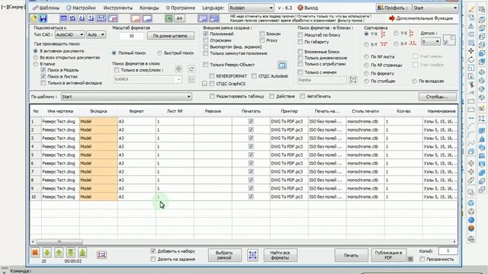Click the Найти все форматы button

pos(280,255)
